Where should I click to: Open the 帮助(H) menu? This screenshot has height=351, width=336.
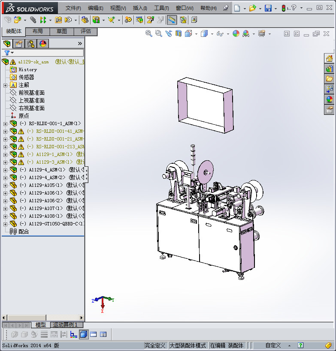[x=209, y=8]
